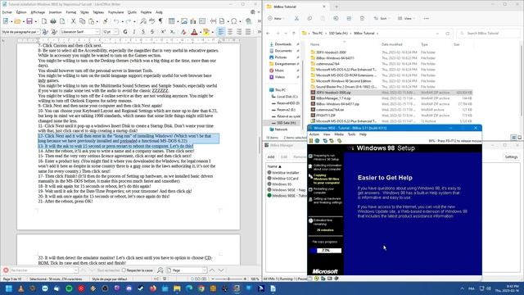This screenshot has width=524, height=295.
Task: Click the Settings button in 86Box Manager
Action: 511,157
